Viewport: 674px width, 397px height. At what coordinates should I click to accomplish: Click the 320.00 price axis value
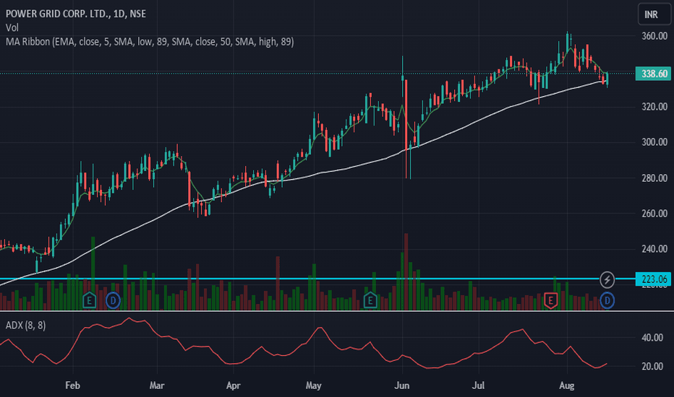[x=654, y=106]
